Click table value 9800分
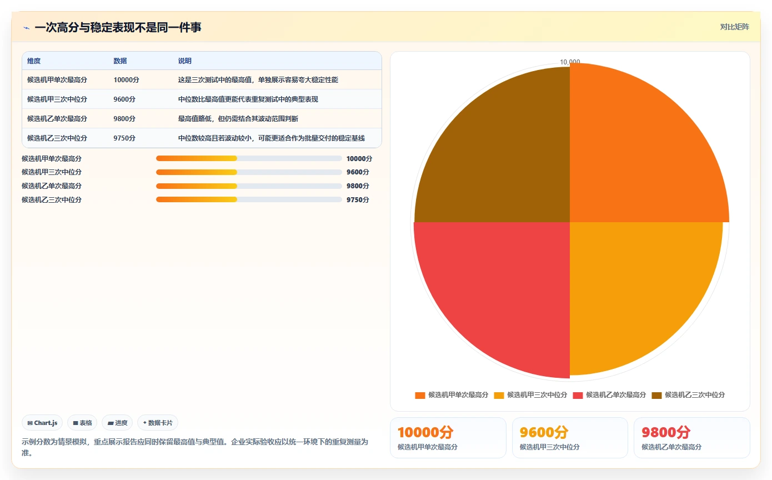772x480 pixels. [x=124, y=119]
